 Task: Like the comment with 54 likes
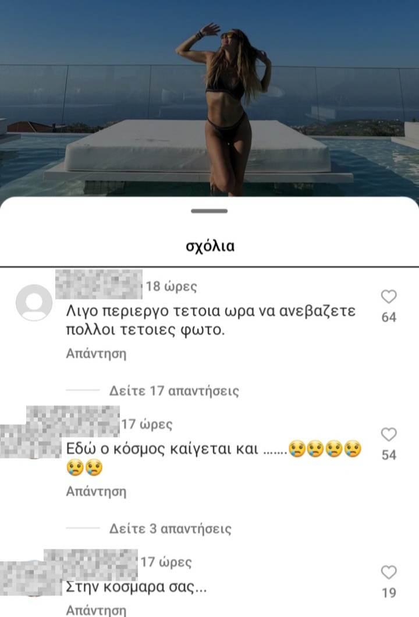389,434
